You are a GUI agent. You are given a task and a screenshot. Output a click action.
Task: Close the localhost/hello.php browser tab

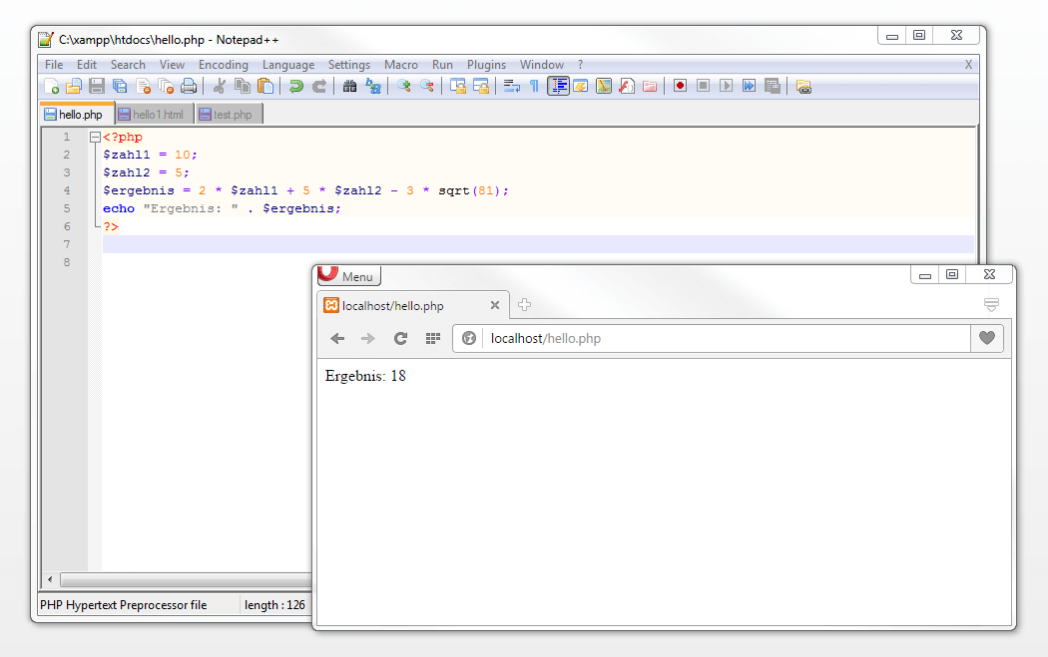(x=495, y=305)
